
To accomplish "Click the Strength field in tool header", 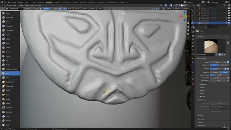I will pyautogui.click(x=51, y=9).
